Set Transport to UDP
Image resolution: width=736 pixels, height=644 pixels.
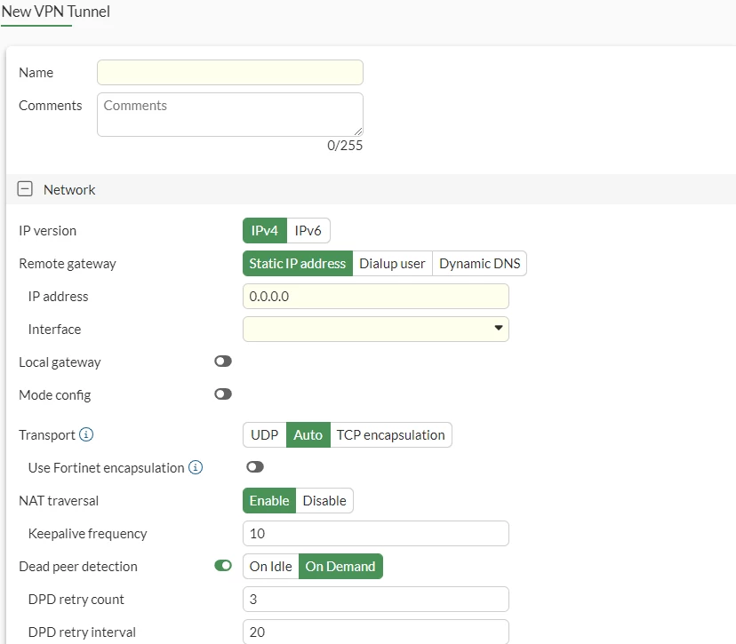265,434
